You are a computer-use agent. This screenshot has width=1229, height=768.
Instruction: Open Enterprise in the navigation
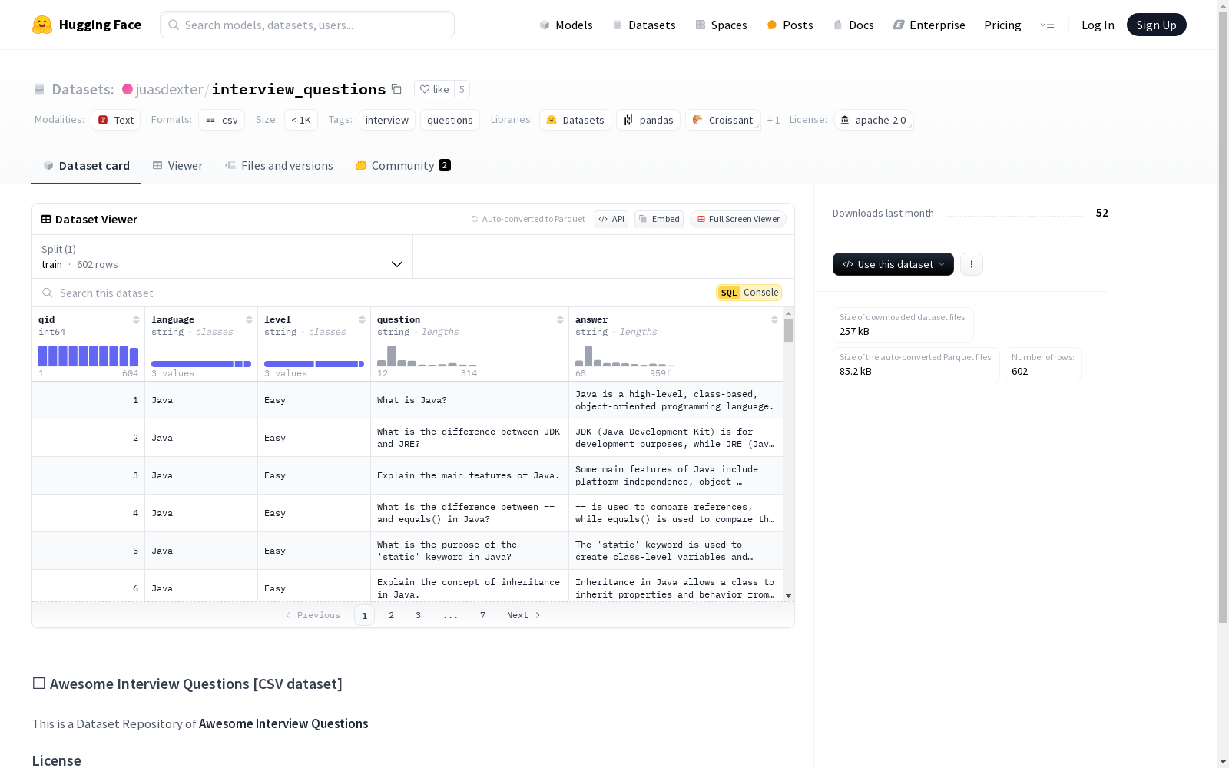tap(929, 25)
